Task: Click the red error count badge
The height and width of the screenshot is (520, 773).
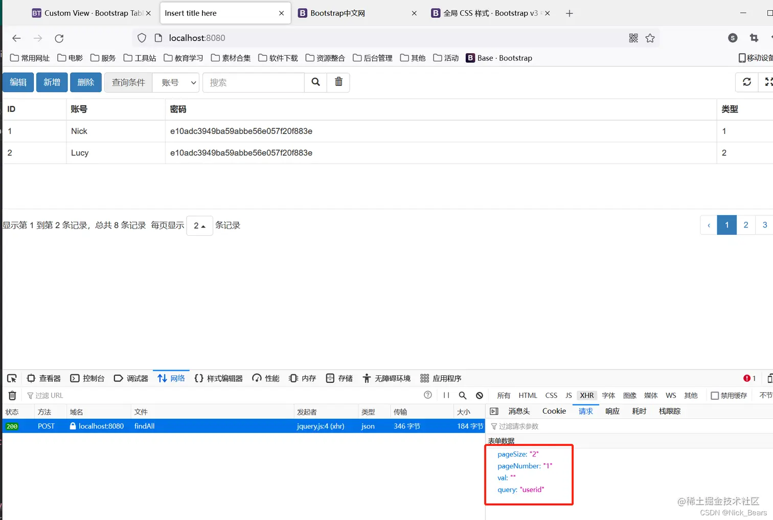Action: pyautogui.click(x=749, y=378)
